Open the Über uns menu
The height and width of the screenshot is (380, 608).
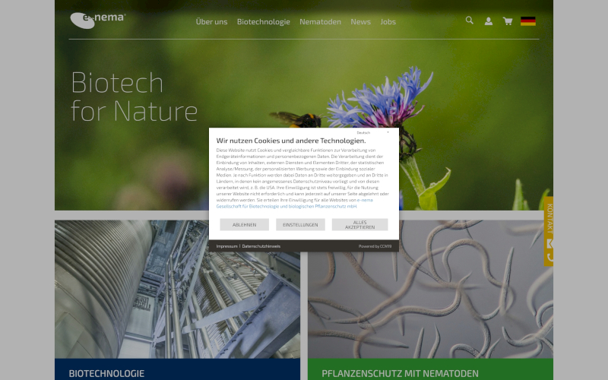coord(211,22)
